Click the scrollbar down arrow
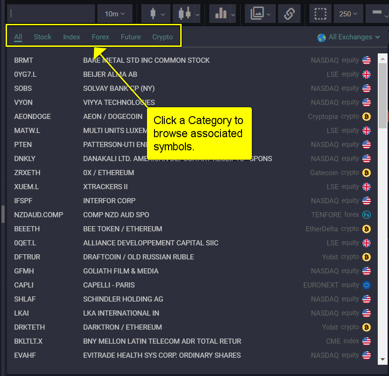Screen dimensions: 389x376 382,359
